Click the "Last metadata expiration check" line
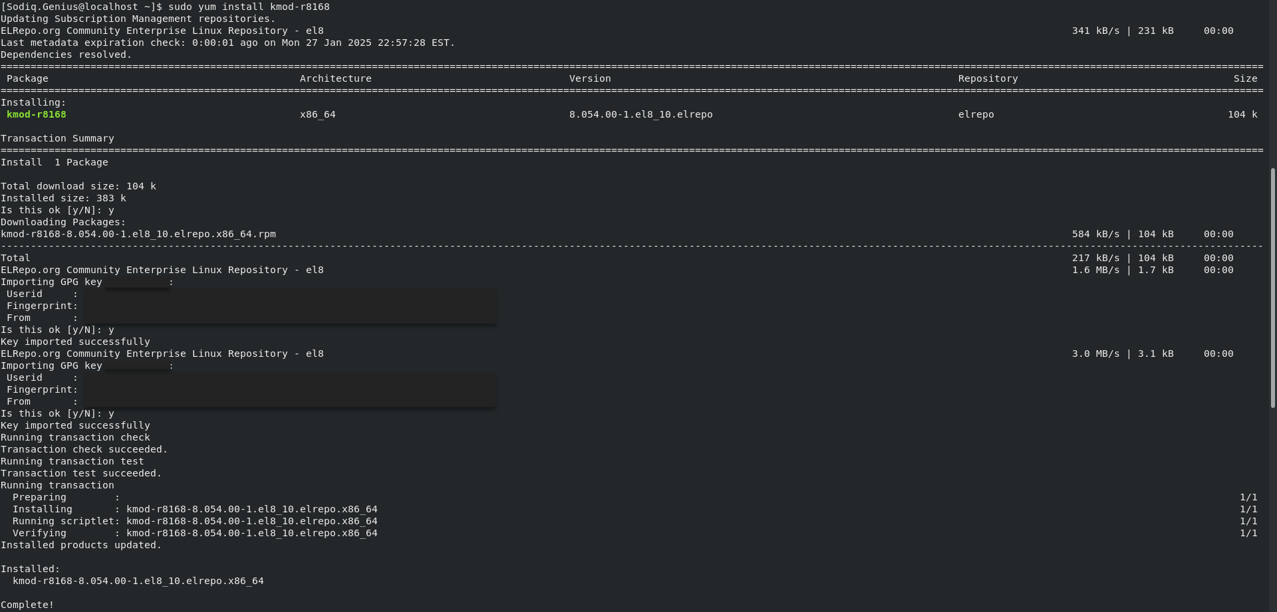 click(x=227, y=43)
